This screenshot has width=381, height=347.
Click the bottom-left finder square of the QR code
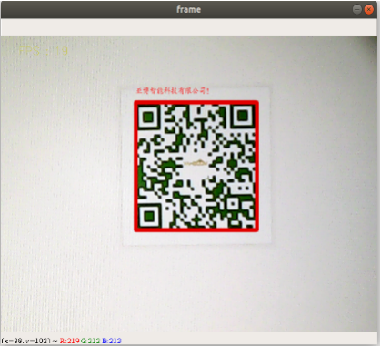149,217
